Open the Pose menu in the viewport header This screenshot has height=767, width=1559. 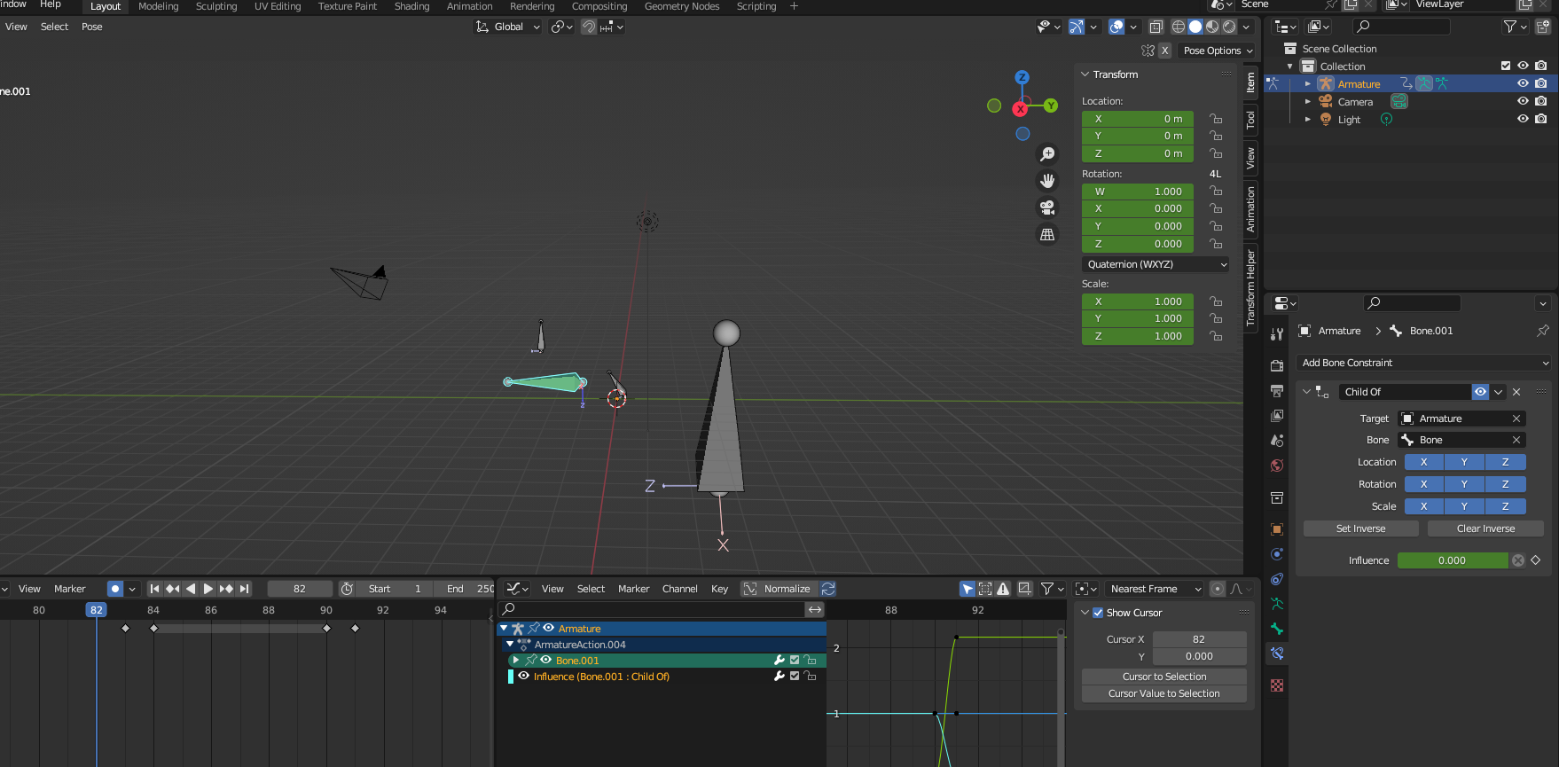(x=92, y=27)
